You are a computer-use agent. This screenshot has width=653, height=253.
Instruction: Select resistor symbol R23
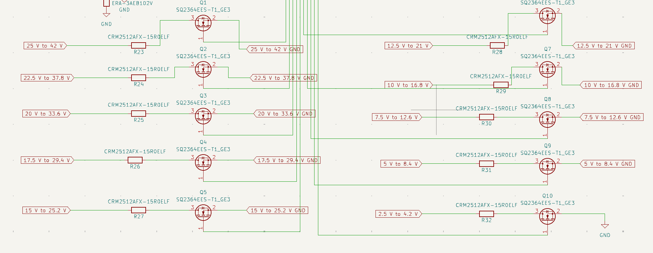point(138,45)
